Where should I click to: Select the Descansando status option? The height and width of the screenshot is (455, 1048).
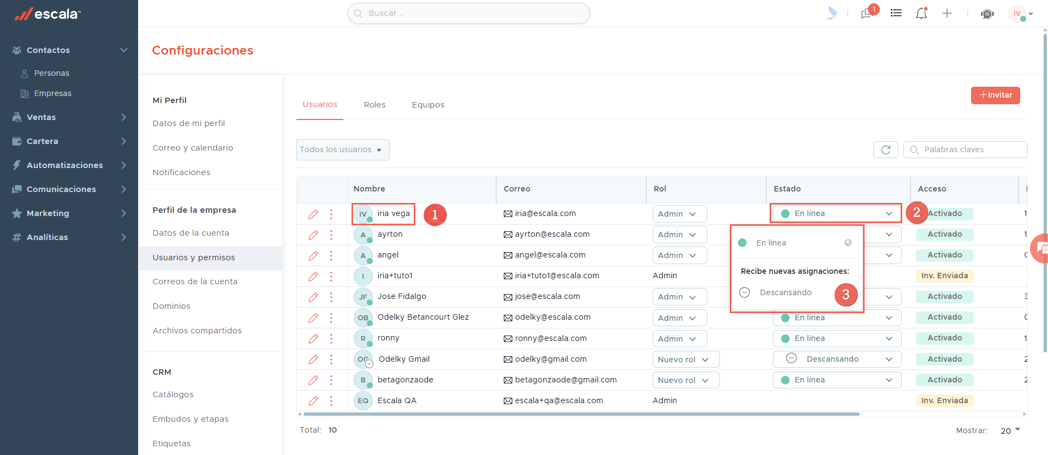coord(776,292)
